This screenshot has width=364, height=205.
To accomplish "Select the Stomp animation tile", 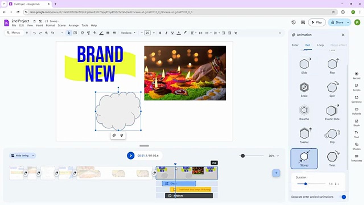I will click(304, 159).
